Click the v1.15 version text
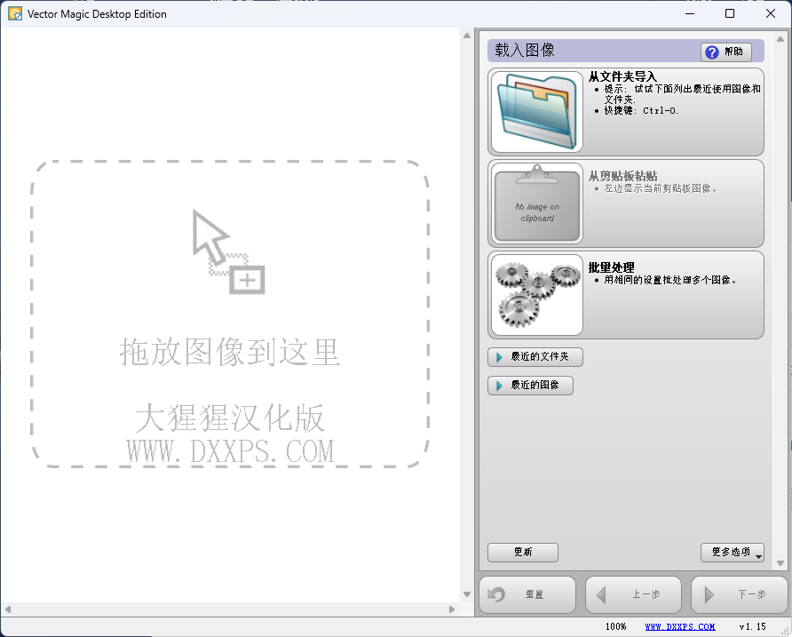The width and height of the screenshot is (792, 637). tap(752, 626)
